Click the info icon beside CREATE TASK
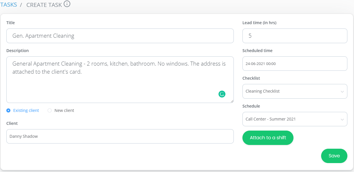354x172 pixels. click(x=67, y=4)
